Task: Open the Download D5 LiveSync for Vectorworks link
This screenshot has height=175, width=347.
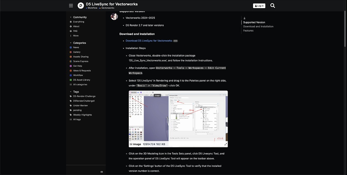Action: coord(148,41)
